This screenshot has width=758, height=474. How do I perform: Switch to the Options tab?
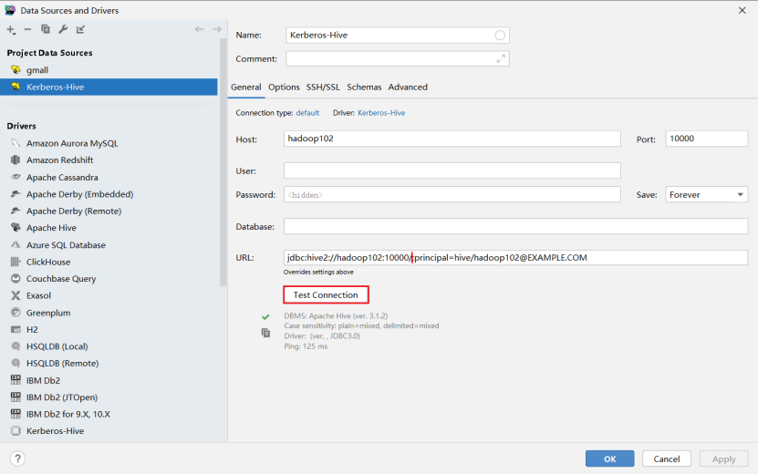pos(284,87)
